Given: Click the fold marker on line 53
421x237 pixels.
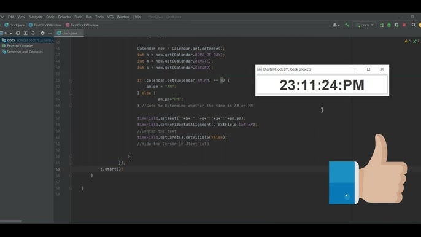Looking at the screenshot, I should tap(71, 93).
